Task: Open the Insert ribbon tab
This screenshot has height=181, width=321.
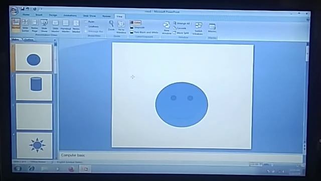Action: (39, 15)
